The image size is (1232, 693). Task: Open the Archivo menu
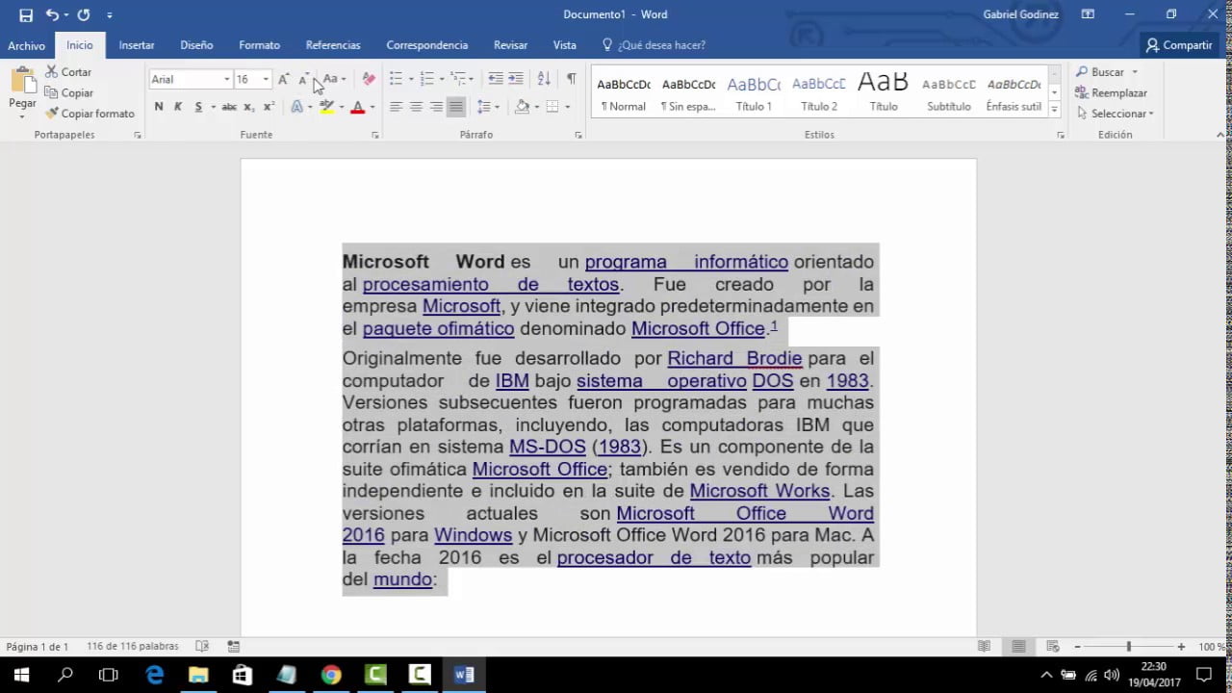coord(27,45)
